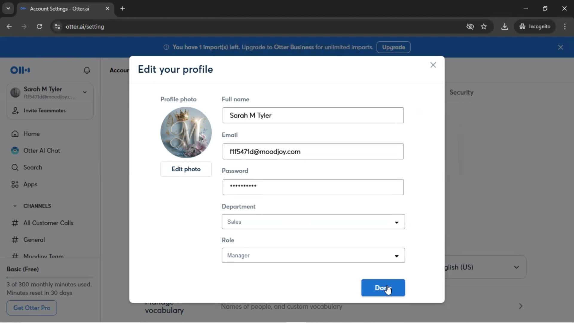
Task: Click "3 of 300 monthly minutes used." text
Action: (x=49, y=284)
